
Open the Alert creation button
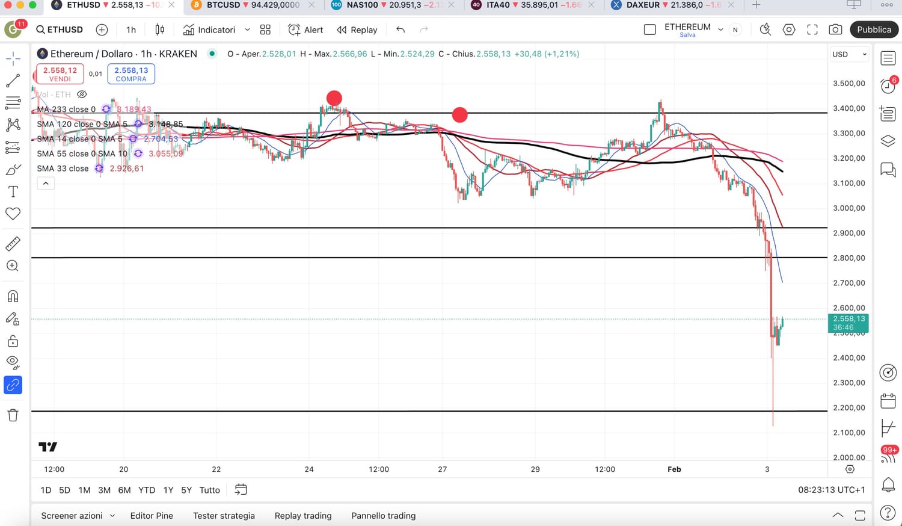point(305,29)
